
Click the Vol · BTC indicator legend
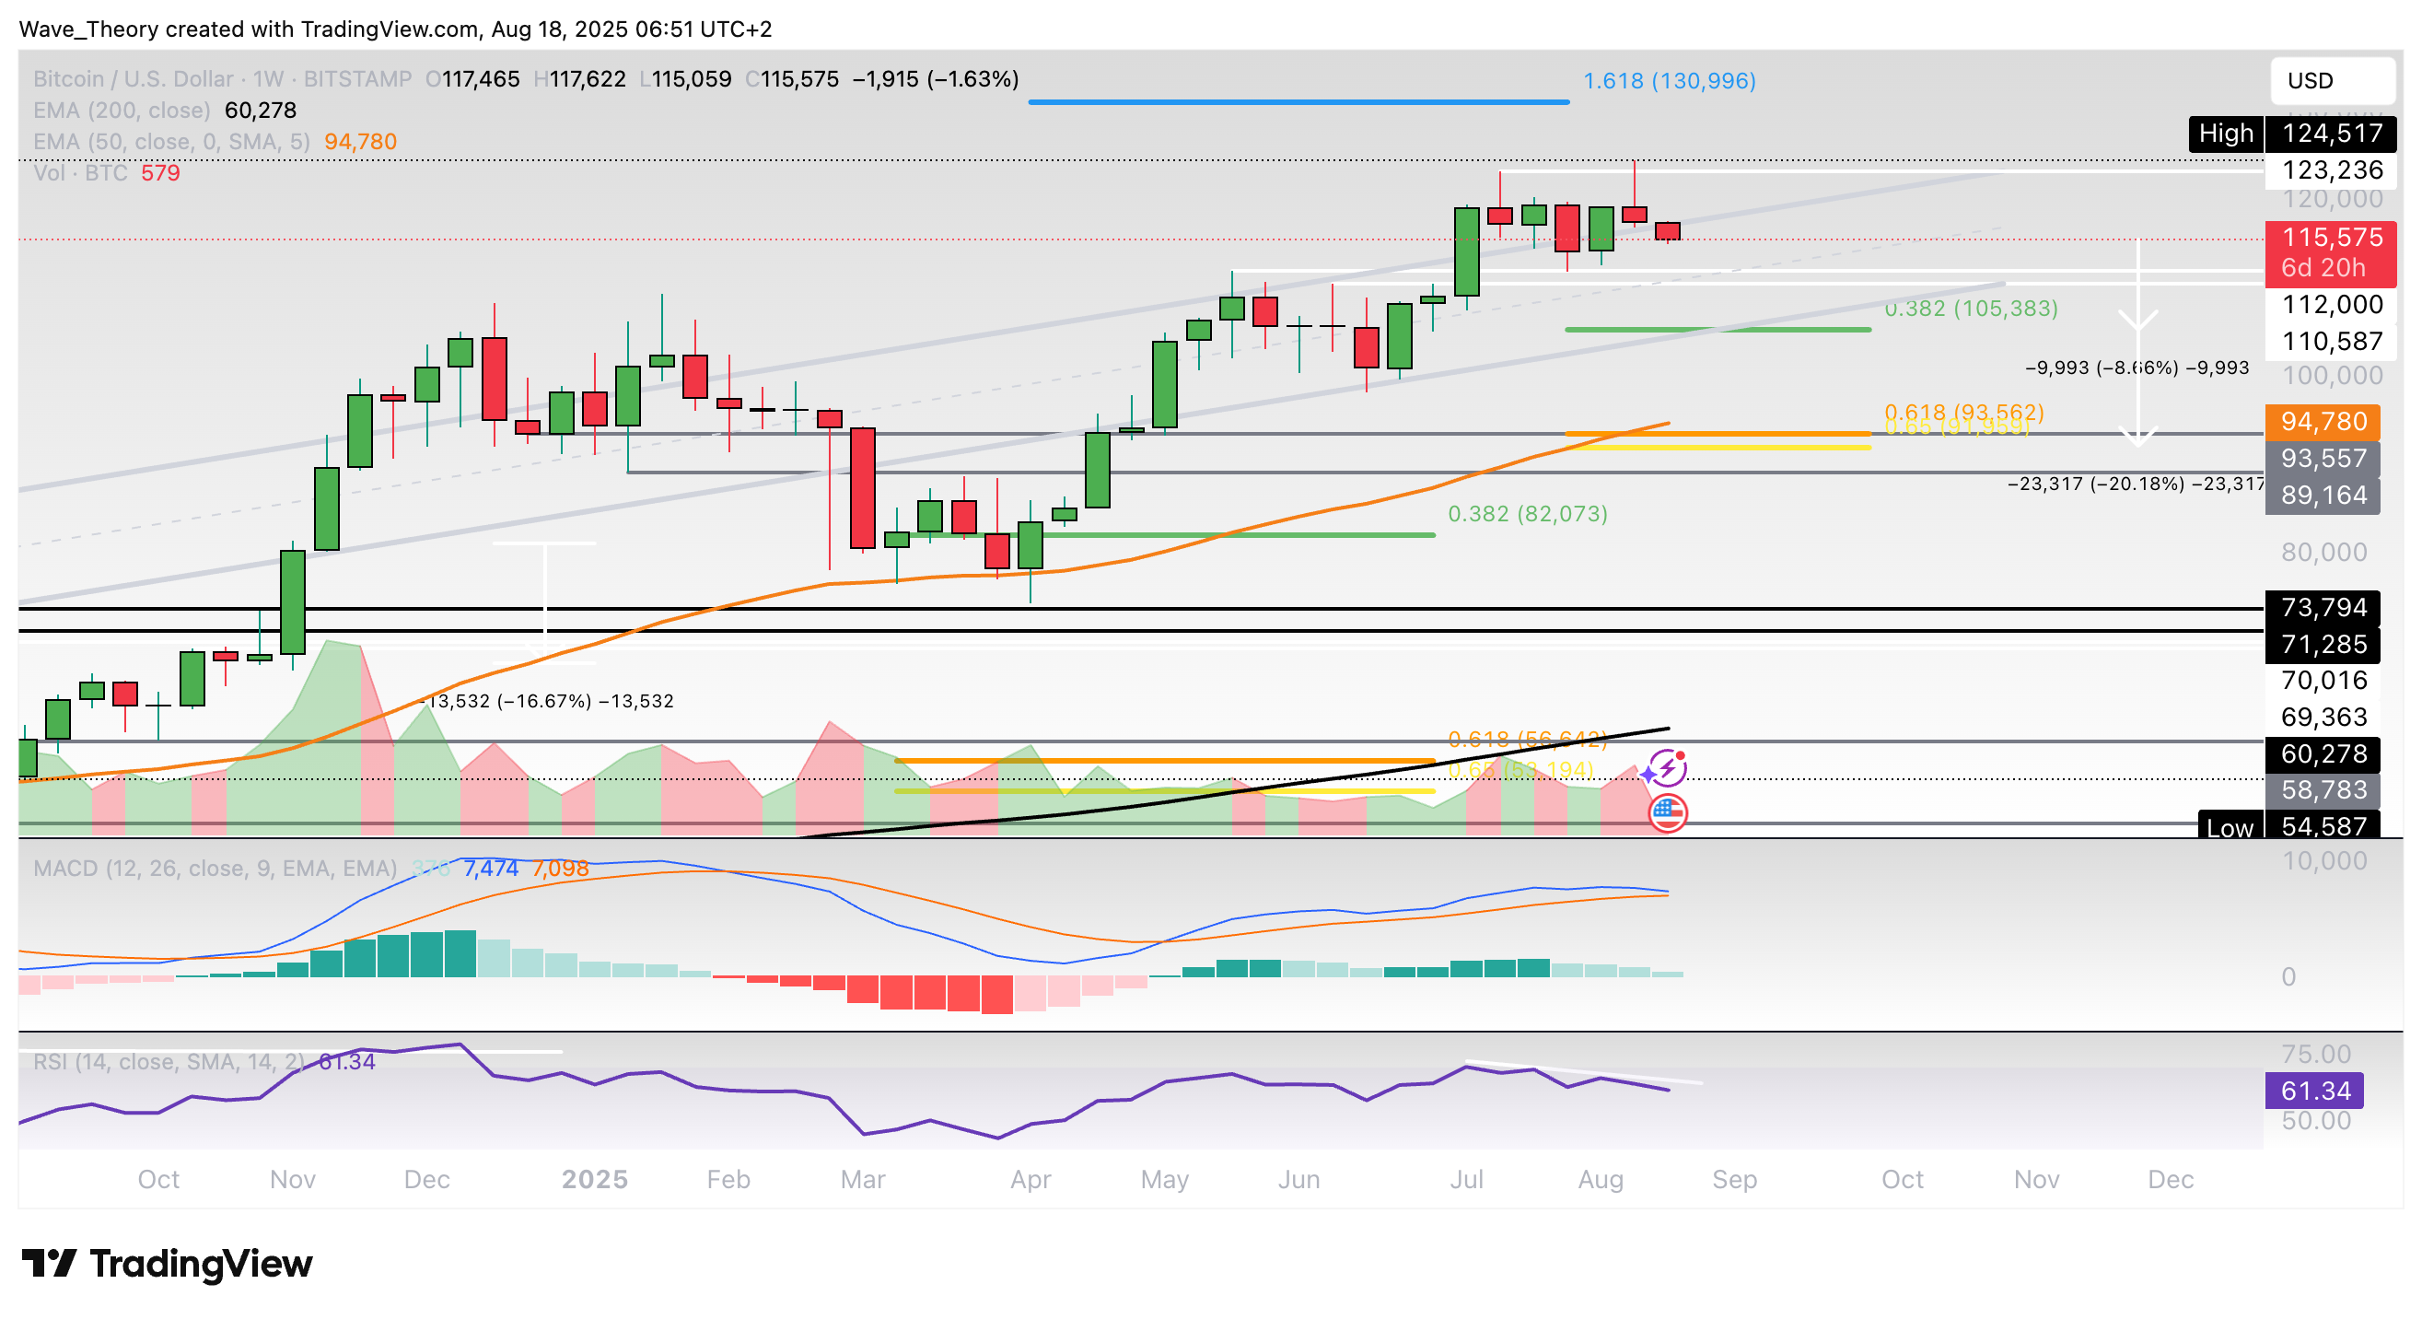tap(80, 173)
